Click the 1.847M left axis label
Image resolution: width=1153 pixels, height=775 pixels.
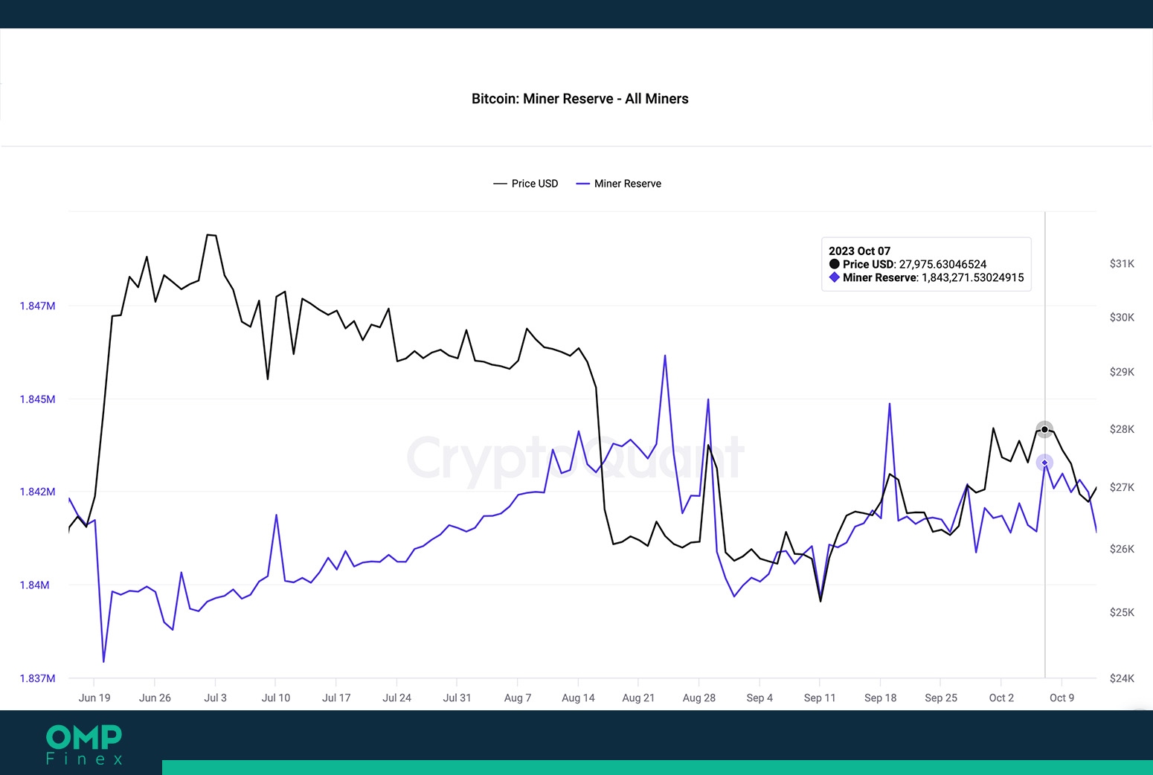click(x=37, y=306)
